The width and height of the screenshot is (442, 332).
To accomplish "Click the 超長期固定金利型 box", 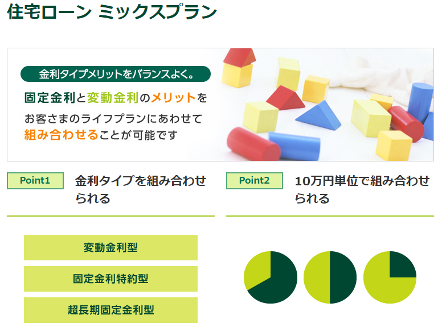I will click(110, 310).
